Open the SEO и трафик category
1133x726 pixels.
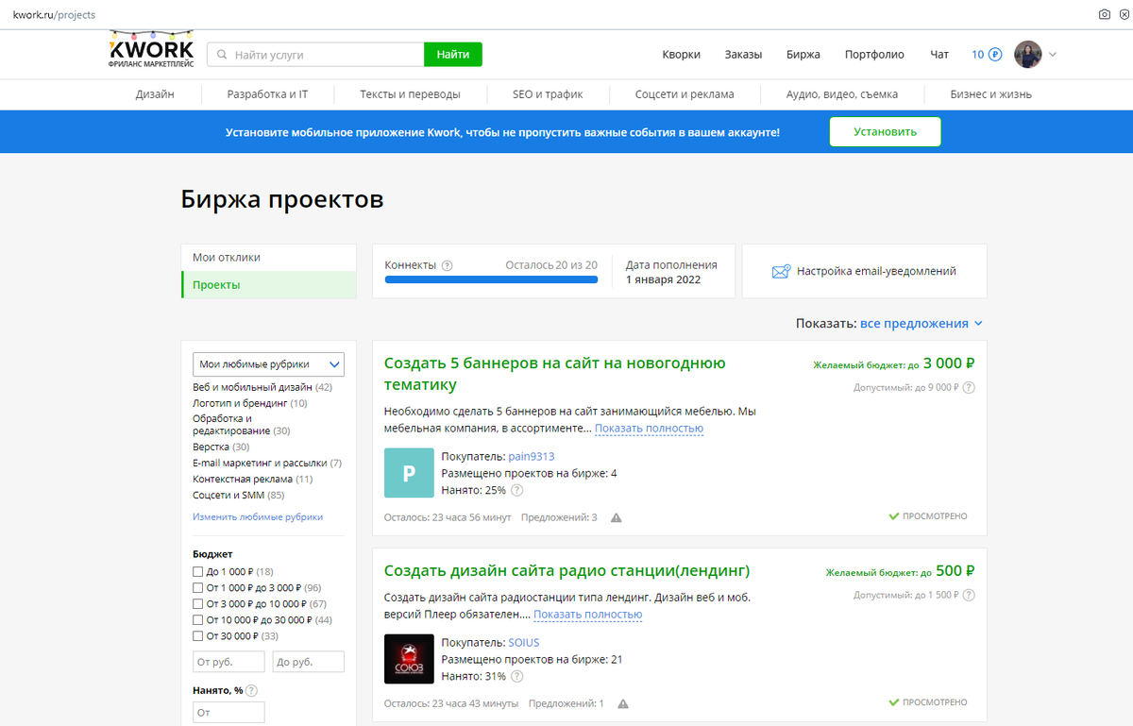coord(548,94)
